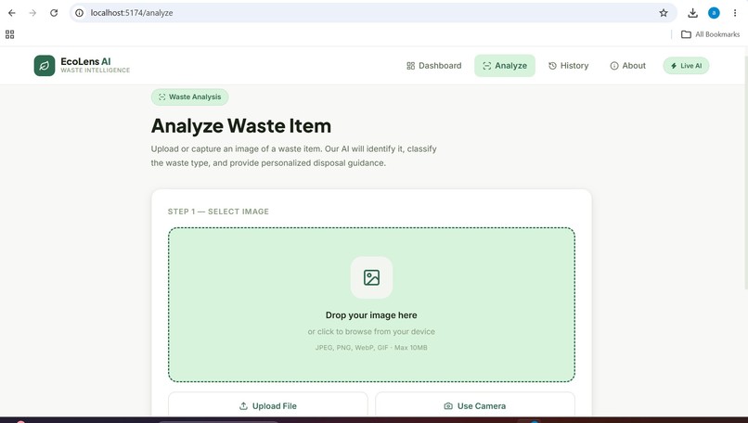
Task: Click the Live AI badge
Action: [x=686, y=66]
